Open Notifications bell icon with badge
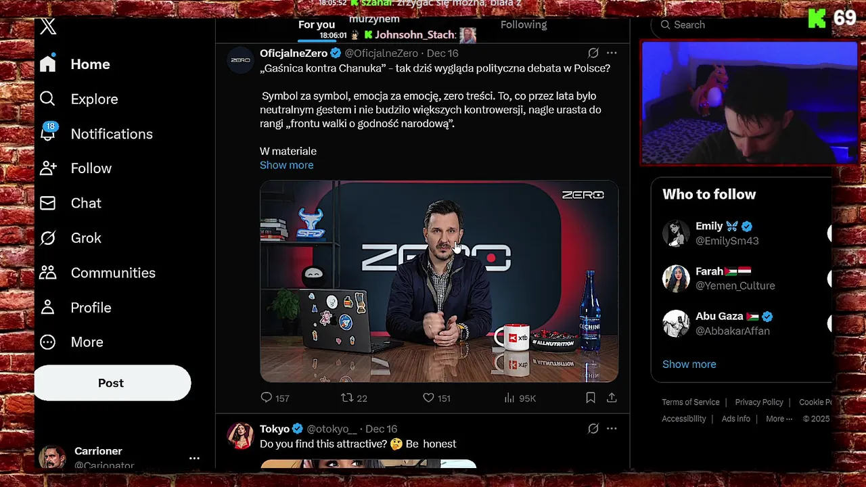The width and height of the screenshot is (866, 487). click(48, 132)
